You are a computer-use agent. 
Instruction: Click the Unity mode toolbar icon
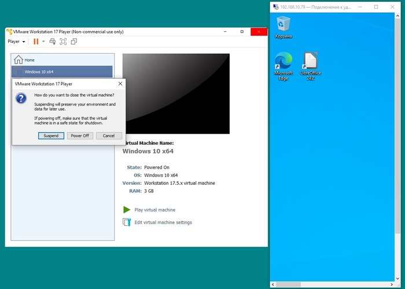(73, 42)
